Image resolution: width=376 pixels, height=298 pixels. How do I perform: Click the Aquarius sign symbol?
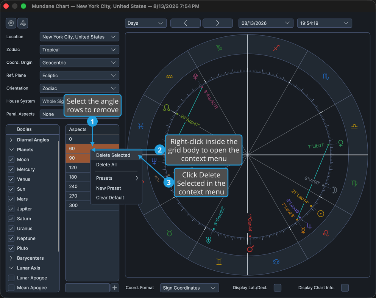coord(169,77)
